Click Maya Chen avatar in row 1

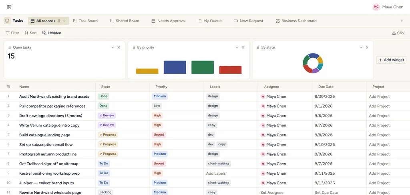(x=263, y=97)
